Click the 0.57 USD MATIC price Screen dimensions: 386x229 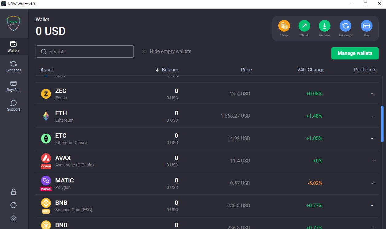(240, 183)
